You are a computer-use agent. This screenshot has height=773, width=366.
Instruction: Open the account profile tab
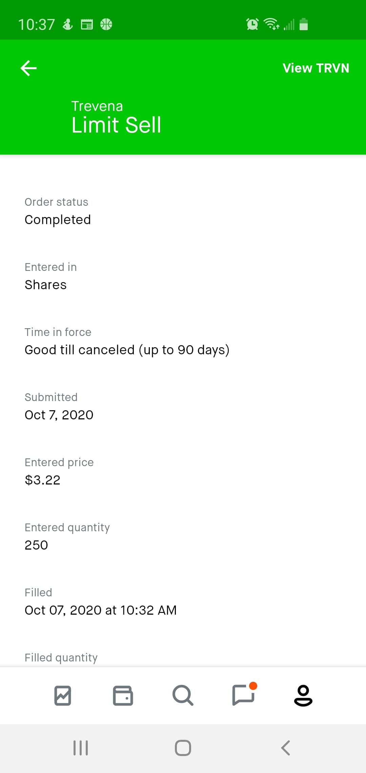(303, 695)
